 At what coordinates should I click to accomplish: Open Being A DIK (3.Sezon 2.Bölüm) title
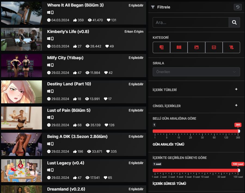[77, 137]
